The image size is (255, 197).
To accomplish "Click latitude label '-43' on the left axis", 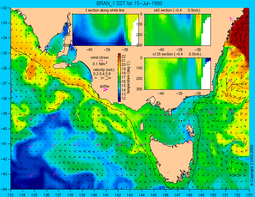I will (4, 174).
